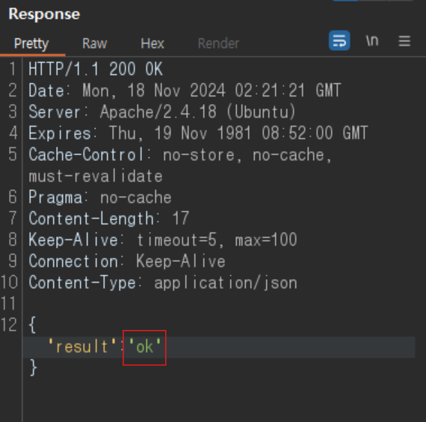The height and width of the screenshot is (422, 426).
Task: Select line number 7 in gutter
Action: pos(13,218)
